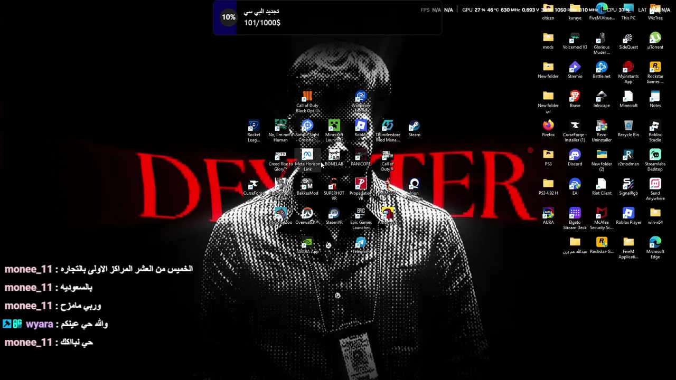676x380 pixels.
Task: Launch Battle.net desktop shortcut
Action: point(602,70)
